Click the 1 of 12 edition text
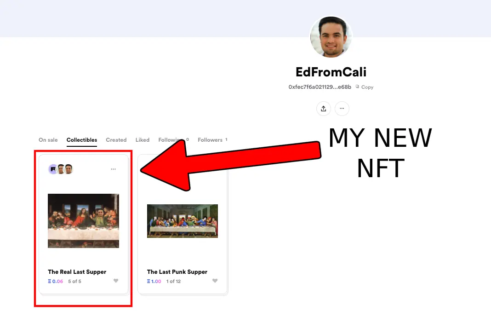491x312 pixels. (173, 281)
